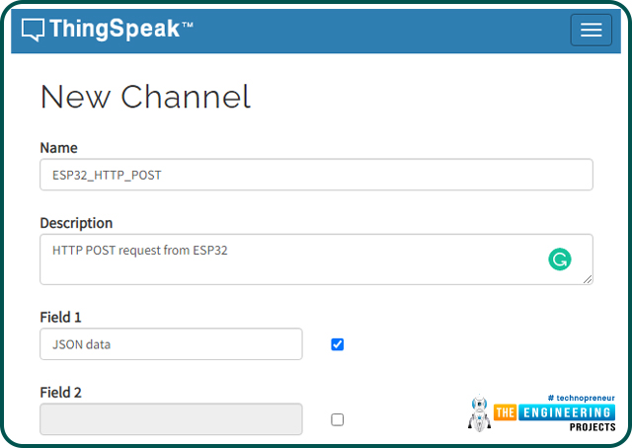632x448 pixels.
Task: Click the Description field label
Action: pos(76,223)
